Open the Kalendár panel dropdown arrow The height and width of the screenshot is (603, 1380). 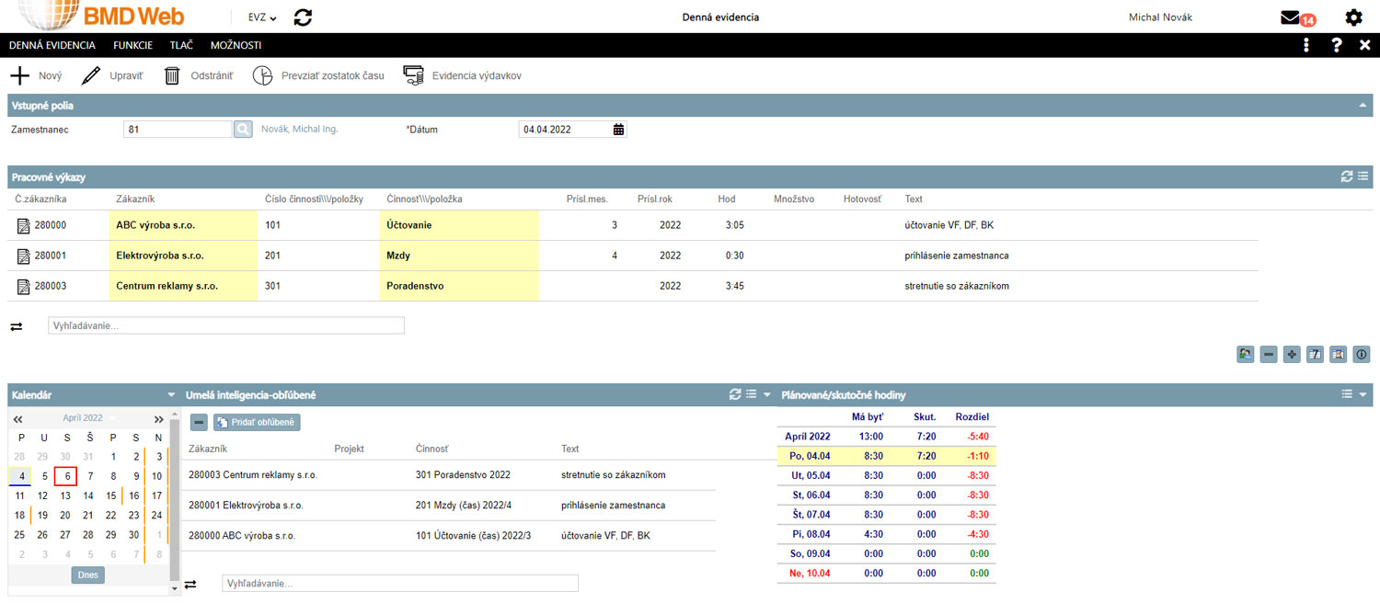click(x=171, y=394)
